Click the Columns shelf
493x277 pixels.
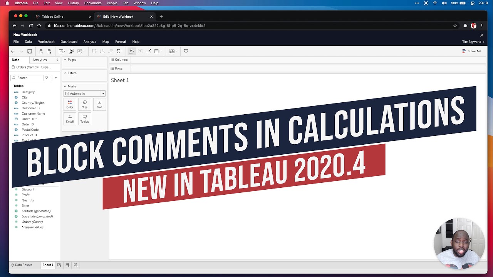coord(297,60)
